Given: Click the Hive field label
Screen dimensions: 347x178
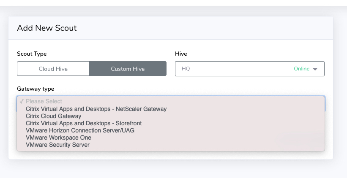Looking at the screenshot, I should pos(181,54).
